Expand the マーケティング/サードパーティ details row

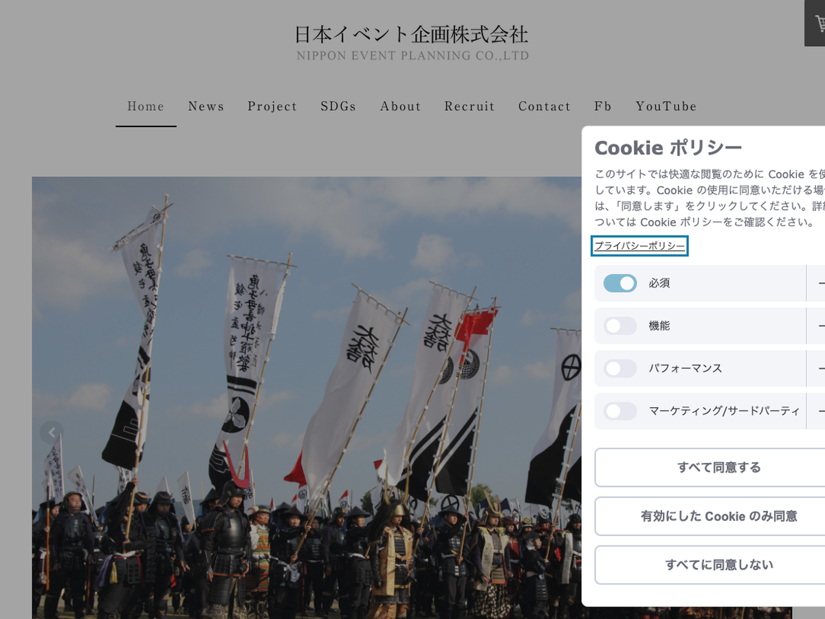tap(818, 411)
